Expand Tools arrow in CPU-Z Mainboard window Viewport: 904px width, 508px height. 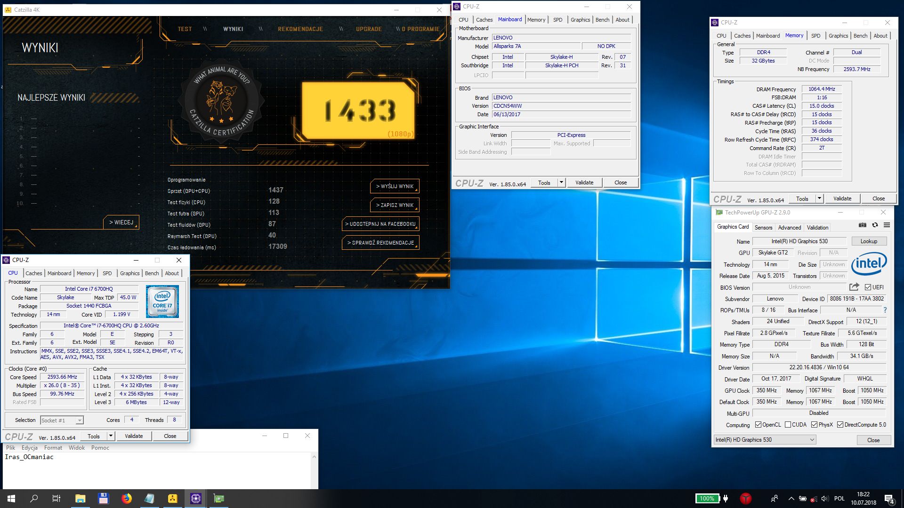(x=561, y=183)
